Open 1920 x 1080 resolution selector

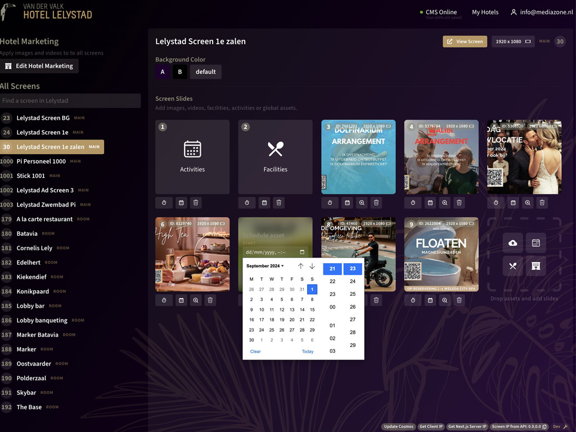coord(513,42)
